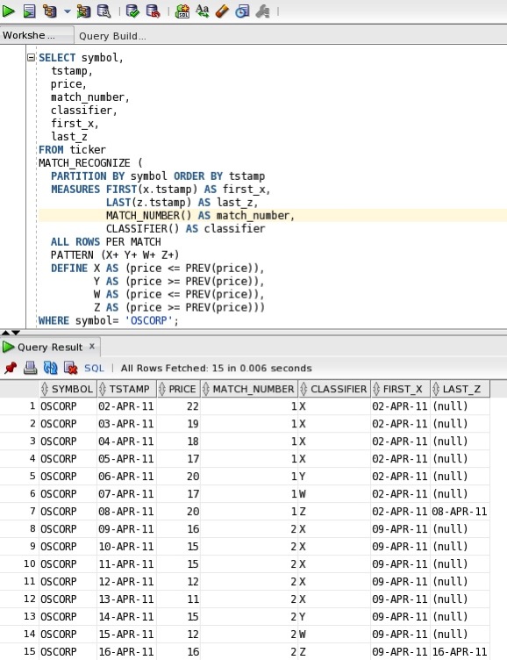
Task: Switch to the Query Builder tab
Action: click(x=112, y=36)
